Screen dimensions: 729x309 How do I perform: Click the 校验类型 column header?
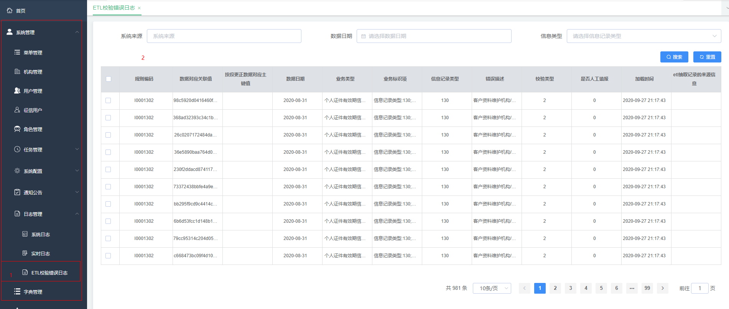(x=545, y=79)
